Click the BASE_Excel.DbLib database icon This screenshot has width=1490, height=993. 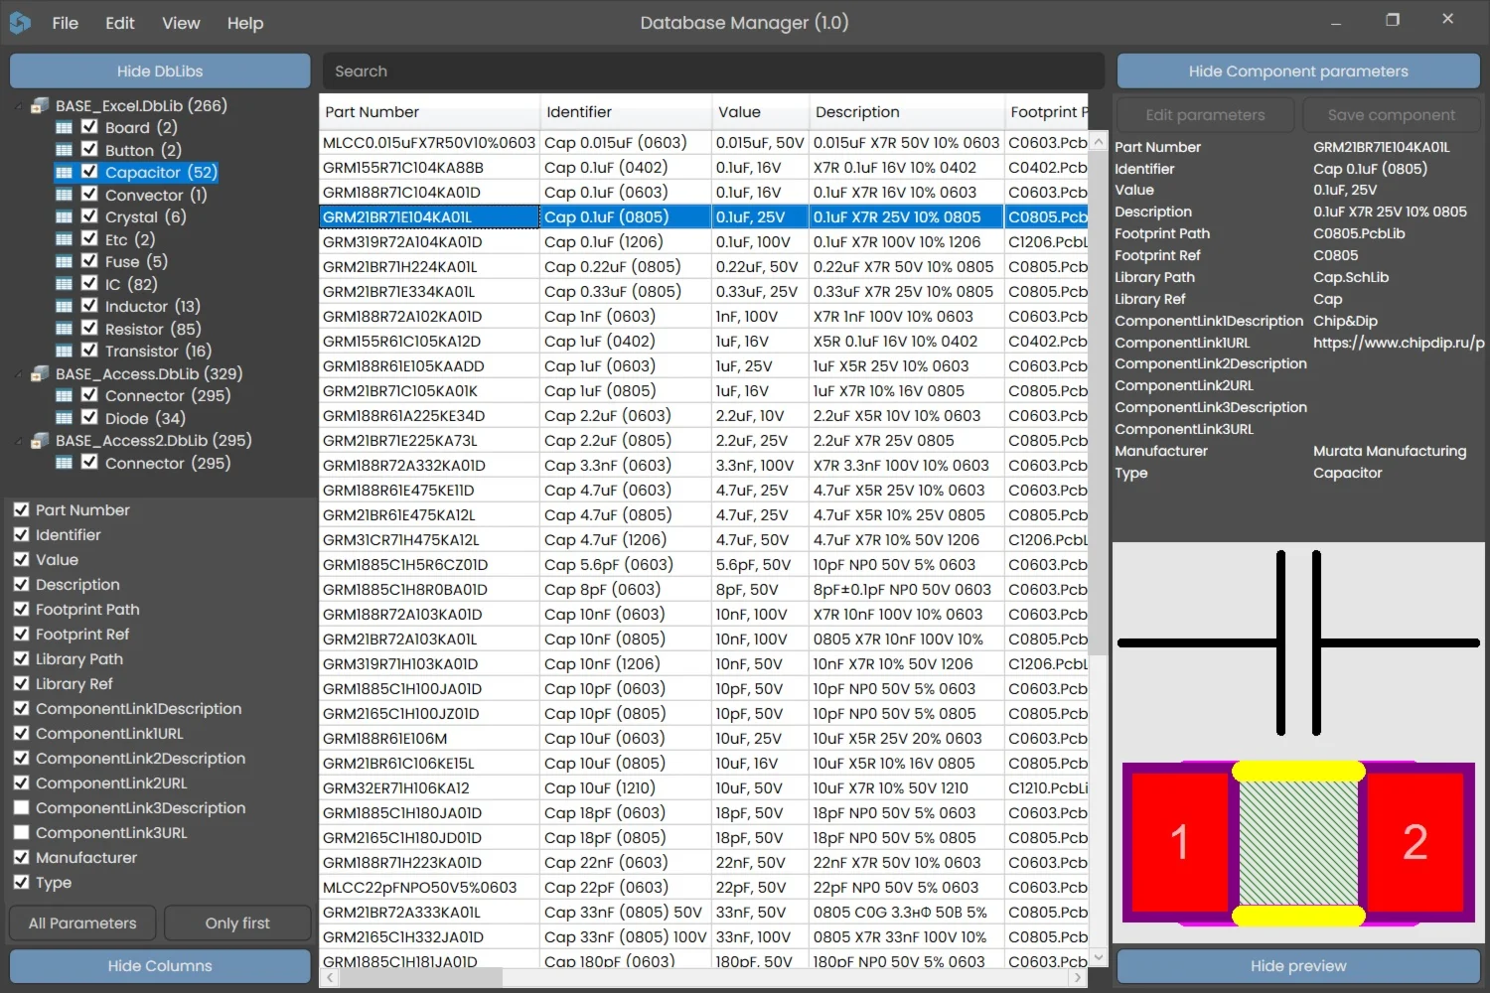pyautogui.click(x=41, y=106)
